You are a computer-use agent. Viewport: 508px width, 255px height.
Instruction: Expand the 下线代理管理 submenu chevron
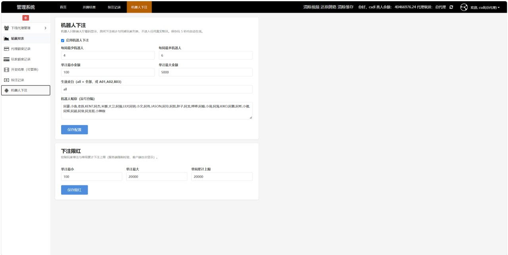click(45, 28)
